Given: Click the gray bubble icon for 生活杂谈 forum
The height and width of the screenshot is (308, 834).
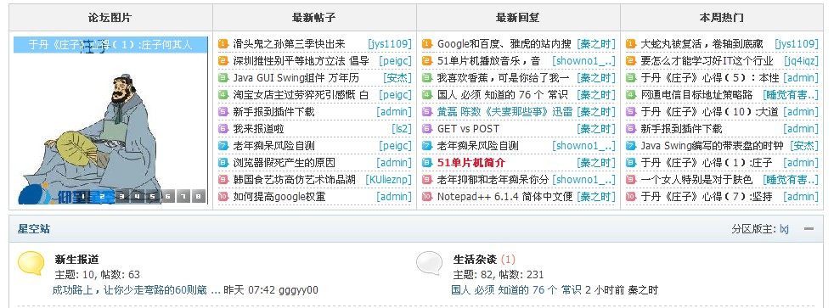Looking at the screenshot, I should [429, 263].
